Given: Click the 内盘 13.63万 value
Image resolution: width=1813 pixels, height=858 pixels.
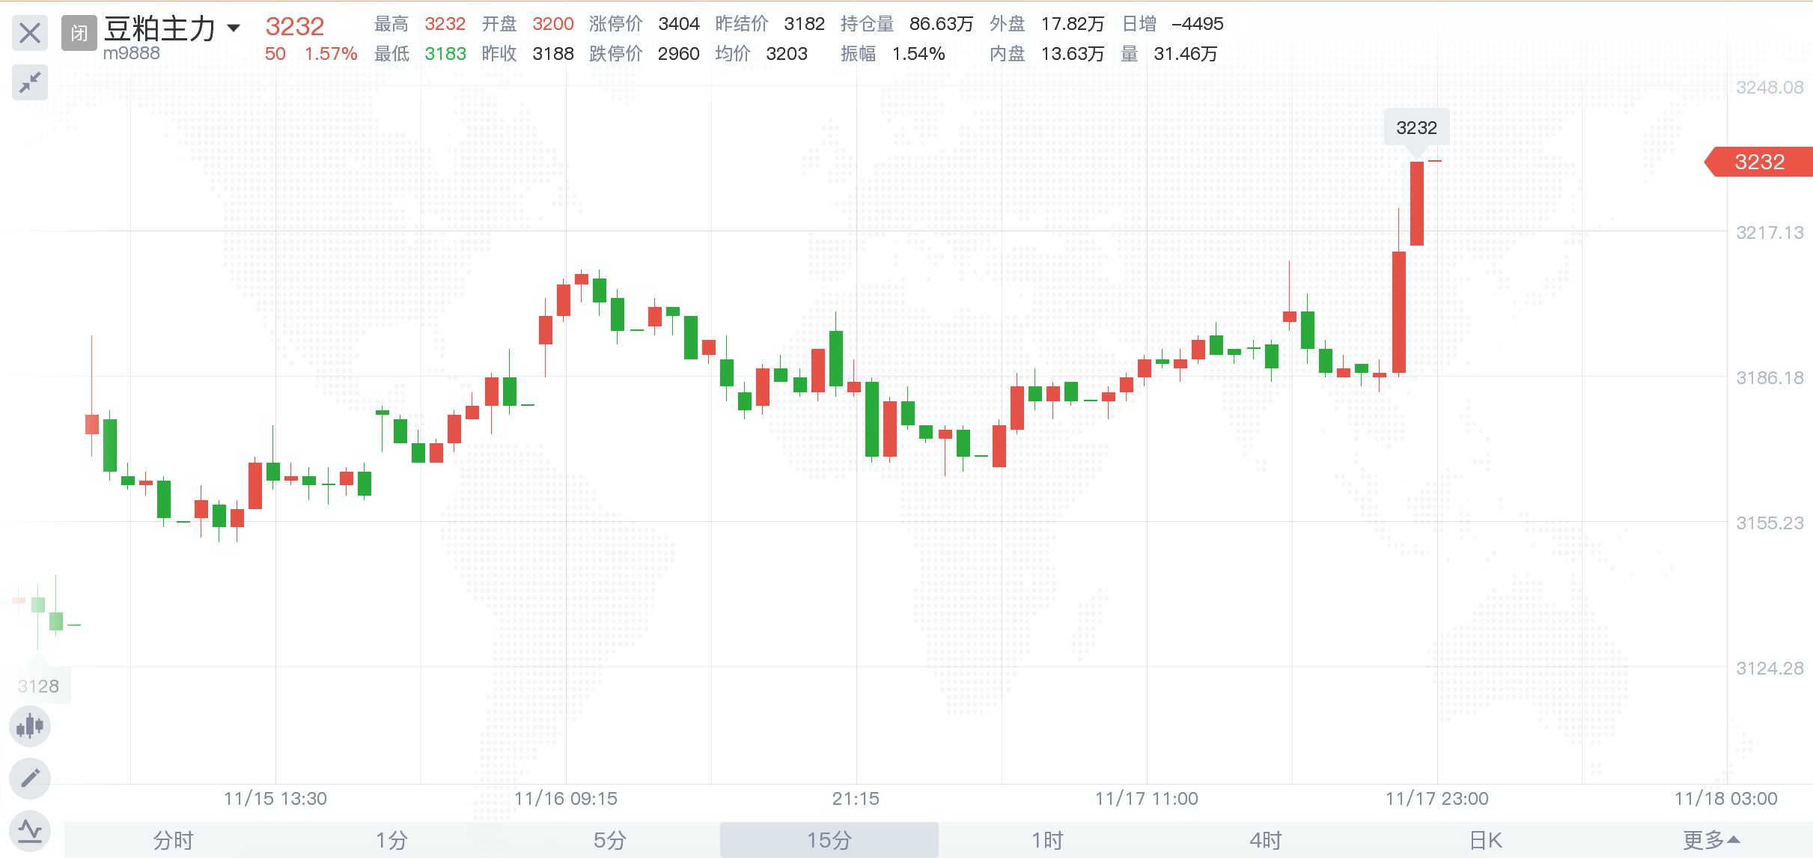Looking at the screenshot, I should [x=1073, y=54].
